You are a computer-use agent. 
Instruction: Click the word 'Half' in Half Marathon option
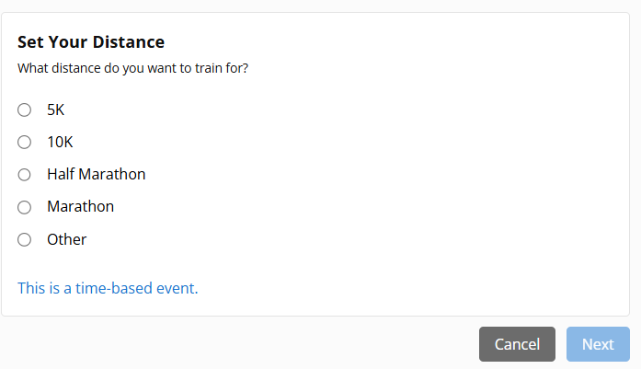point(61,174)
